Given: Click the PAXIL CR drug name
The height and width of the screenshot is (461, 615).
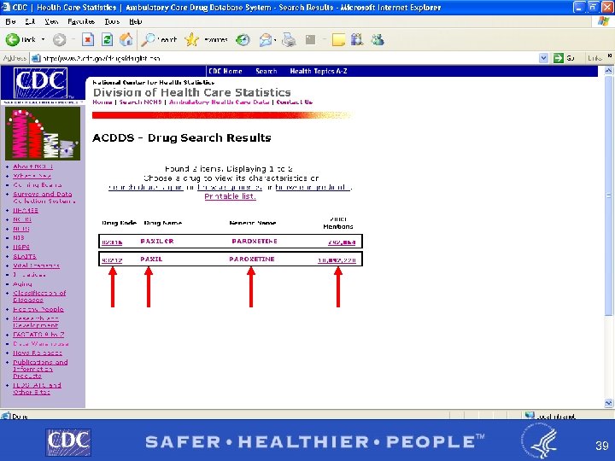Looking at the screenshot, I should [157, 241].
